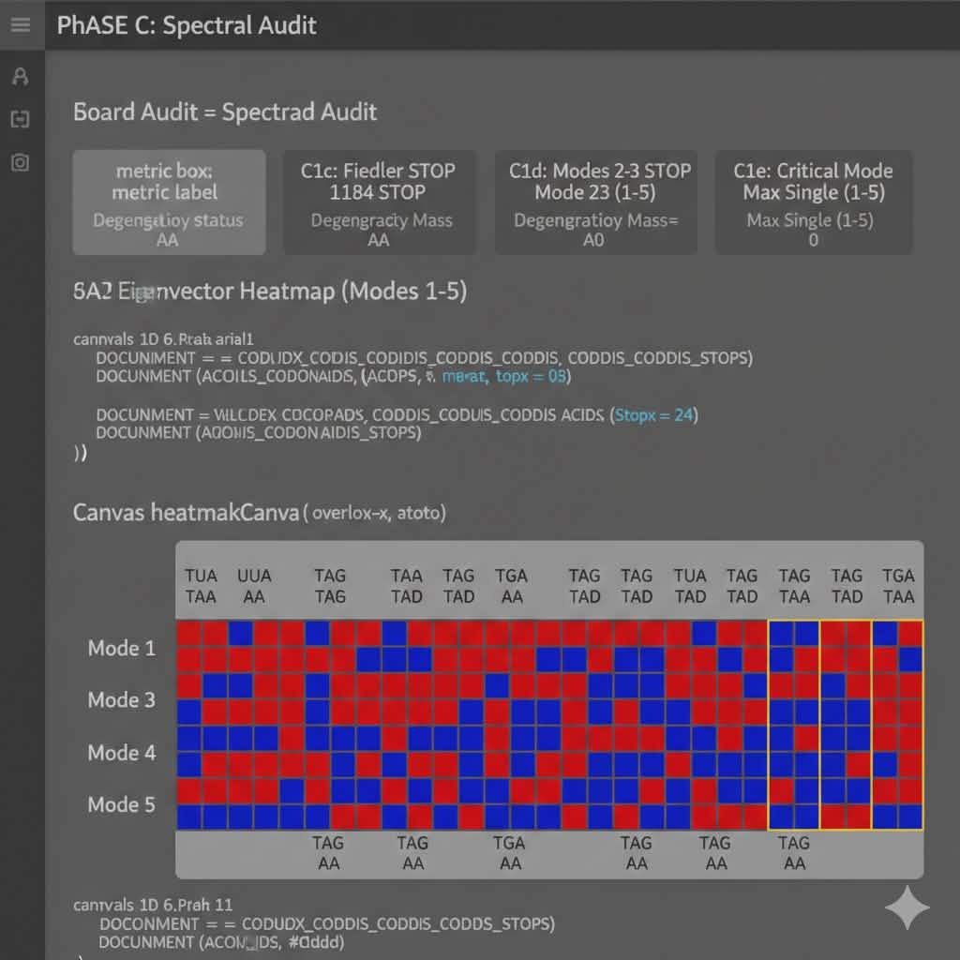Viewport: 960px width, 960px height.
Task: Pick the Mode 5 row label
Action: point(122,804)
